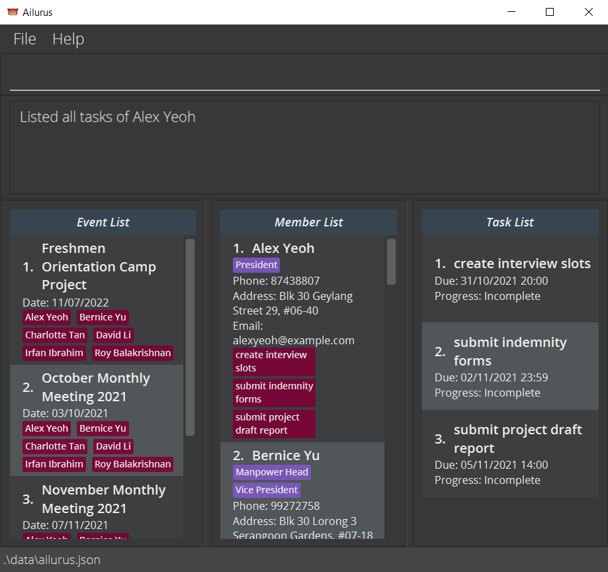Click the Ailurus red panda app icon

[13, 12]
